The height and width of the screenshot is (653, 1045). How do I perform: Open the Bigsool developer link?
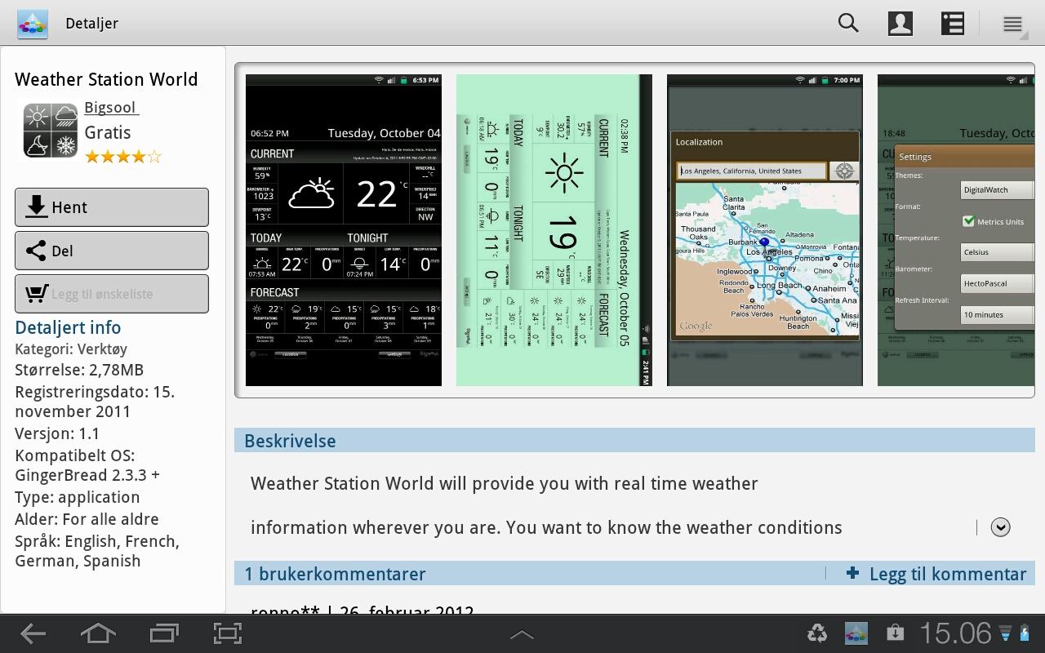coord(111,108)
